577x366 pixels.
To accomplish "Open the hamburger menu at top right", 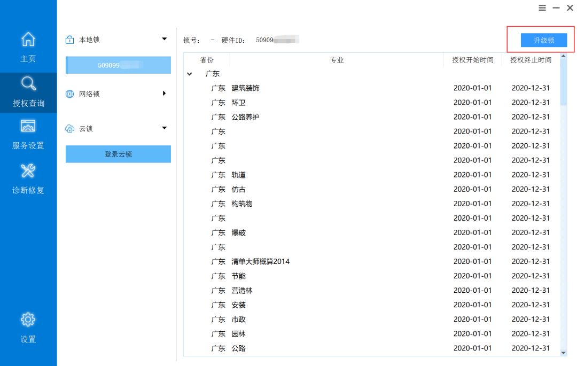I will (542, 7).
